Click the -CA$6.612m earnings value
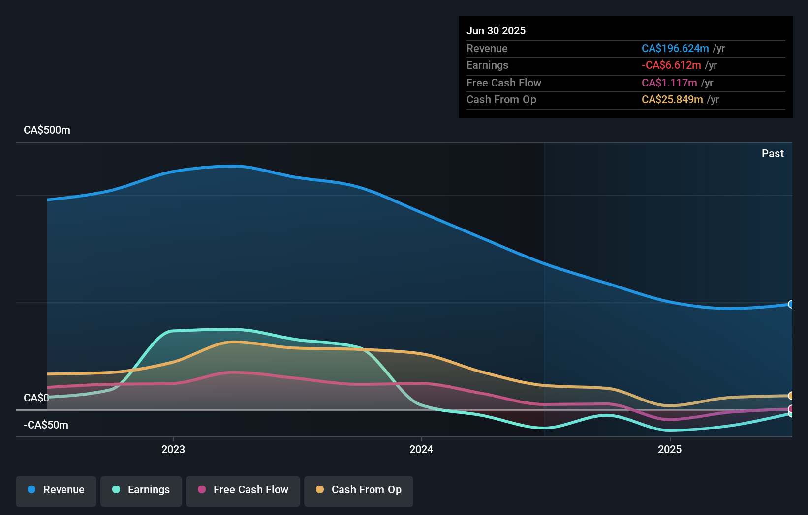 (x=671, y=65)
